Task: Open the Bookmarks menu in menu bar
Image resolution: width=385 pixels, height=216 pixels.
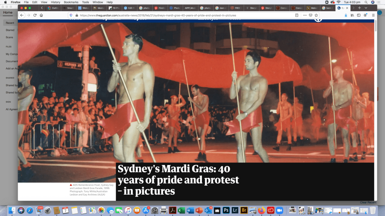Action: [71, 2]
